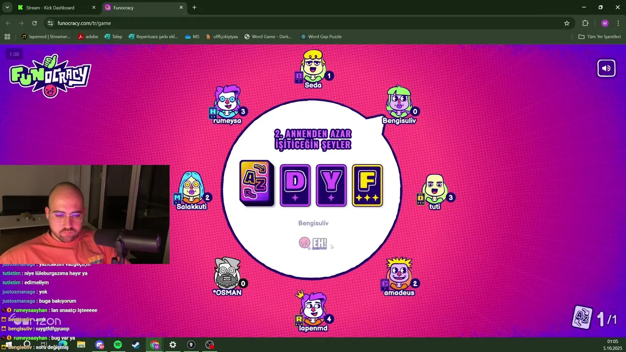Viewport: 626px width, 352px height.
Task: Close the Funocracy tab
Action: tap(181, 7)
